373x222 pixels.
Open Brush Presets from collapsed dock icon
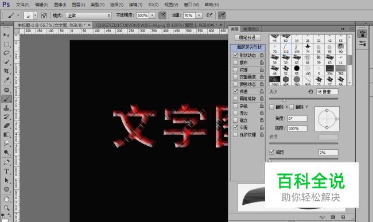[x=362, y=44]
